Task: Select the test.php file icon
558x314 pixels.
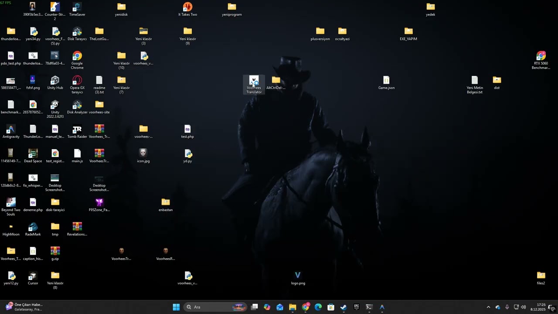Action: (x=187, y=132)
